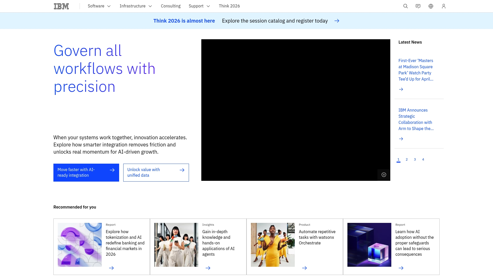Open the search icon
Viewport: 493px width, 277px height.
[405, 6]
